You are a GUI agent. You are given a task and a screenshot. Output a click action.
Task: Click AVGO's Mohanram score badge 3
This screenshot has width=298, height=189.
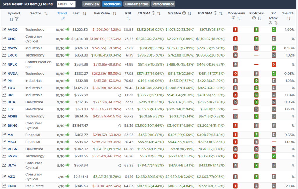point(235,30)
